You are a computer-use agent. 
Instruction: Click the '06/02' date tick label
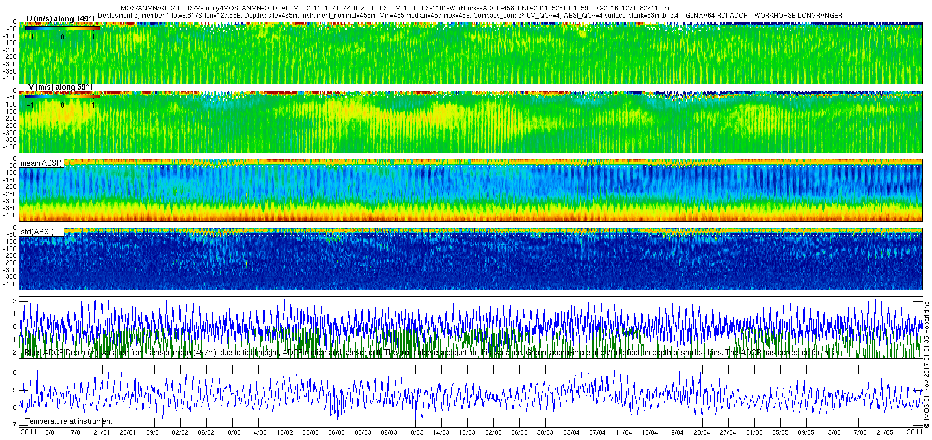(x=206, y=433)
